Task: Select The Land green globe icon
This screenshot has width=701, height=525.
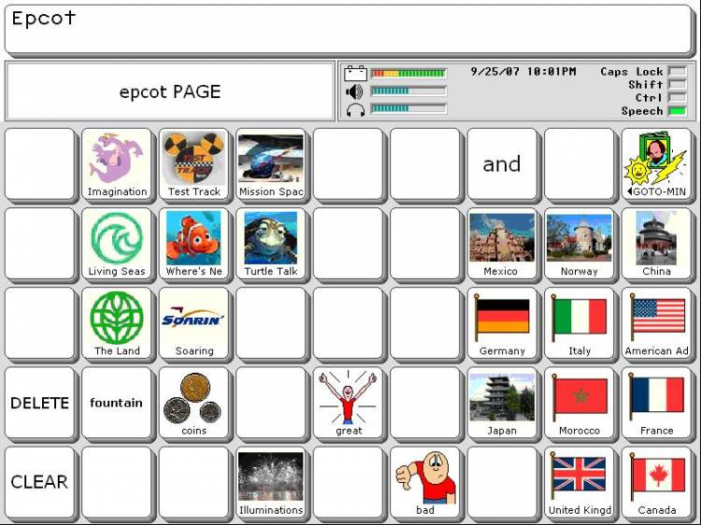Action: click(117, 323)
